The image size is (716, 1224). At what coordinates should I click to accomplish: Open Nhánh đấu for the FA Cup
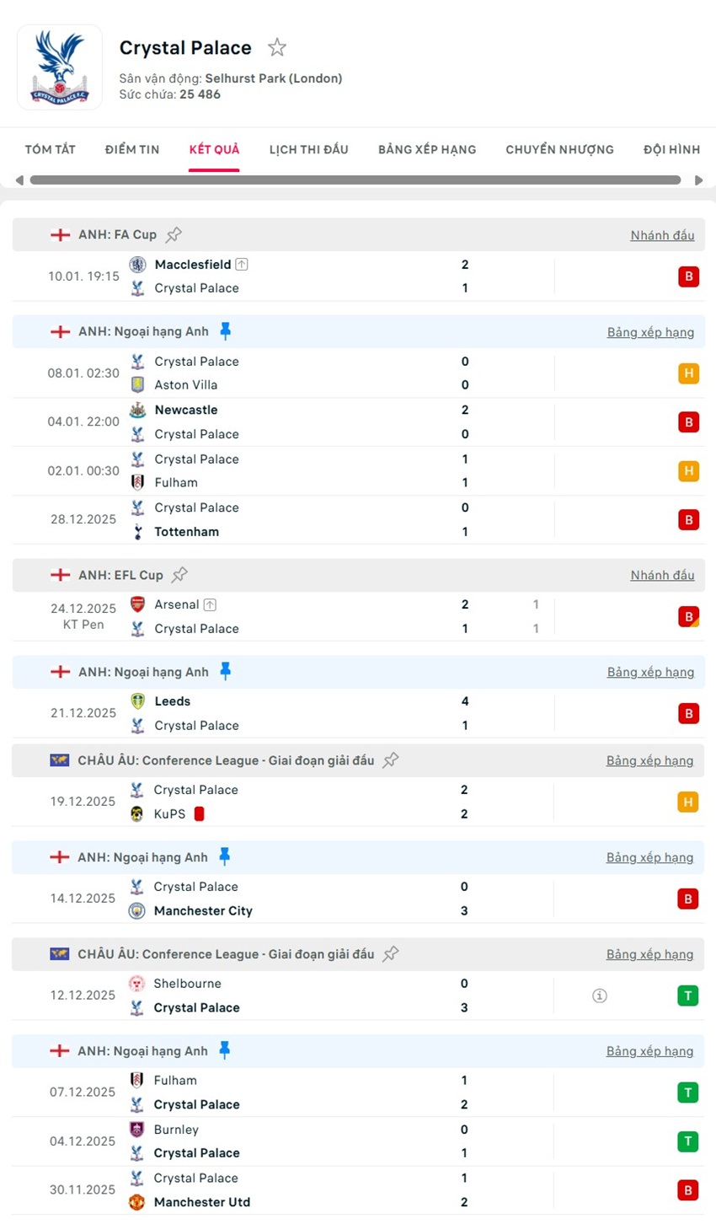click(662, 234)
